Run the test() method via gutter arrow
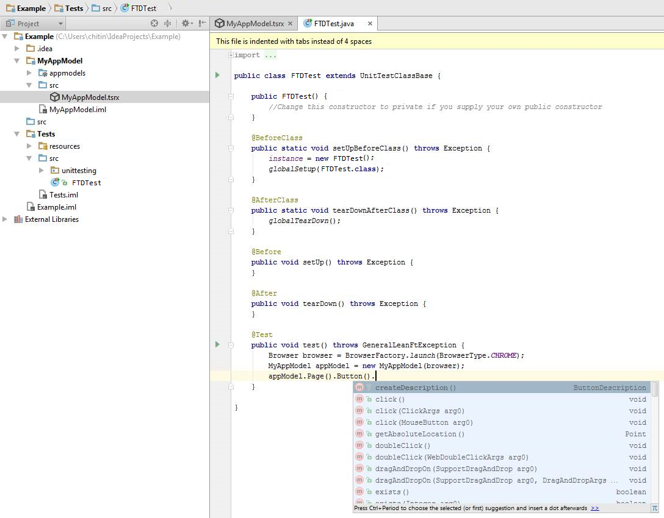664x518 pixels. [217, 345]
